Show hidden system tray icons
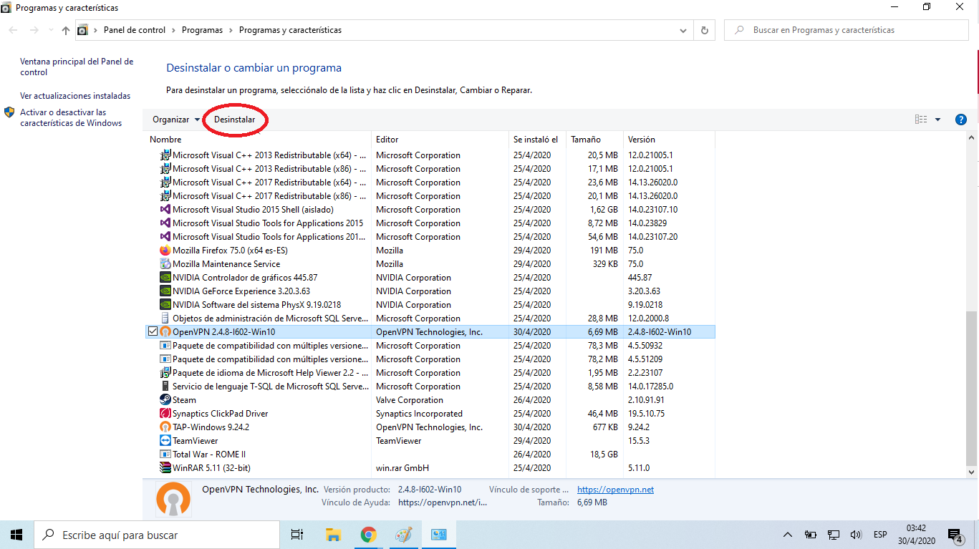The height and width of the screenshot is (549, 979). (x=788, y=535)
